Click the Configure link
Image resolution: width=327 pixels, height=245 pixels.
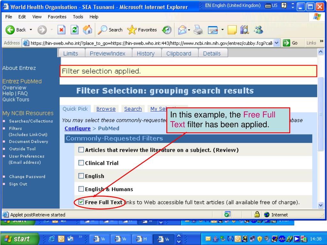click(x=77, y=128)
